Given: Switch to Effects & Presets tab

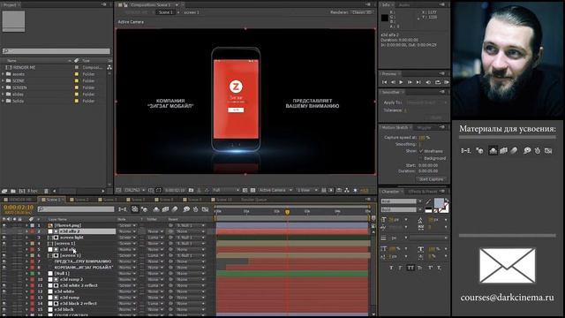Looking at the screenshot, I should [423, 192].
